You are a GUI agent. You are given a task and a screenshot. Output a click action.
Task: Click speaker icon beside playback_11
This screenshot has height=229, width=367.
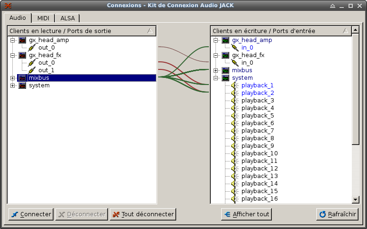click(x=235, y=161)
